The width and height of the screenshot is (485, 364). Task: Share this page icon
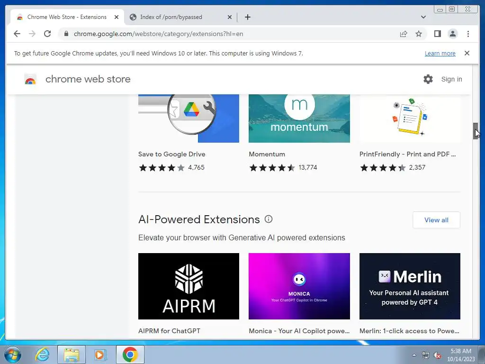[404, 34]
